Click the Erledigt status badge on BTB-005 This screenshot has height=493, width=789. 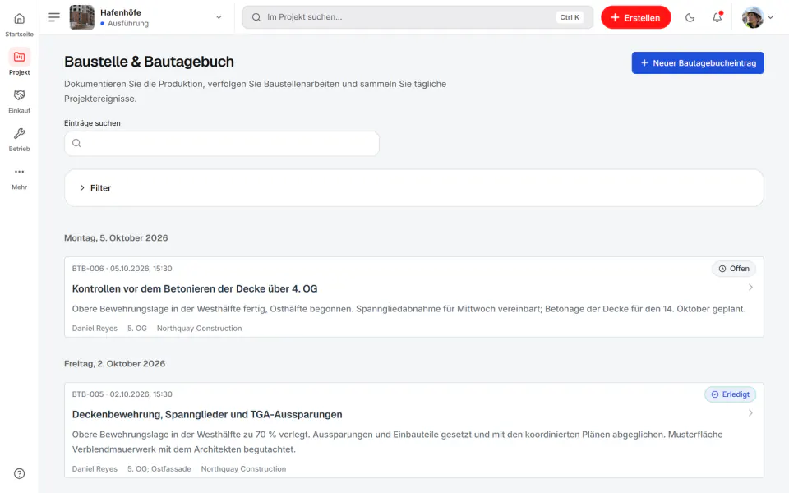730,394
